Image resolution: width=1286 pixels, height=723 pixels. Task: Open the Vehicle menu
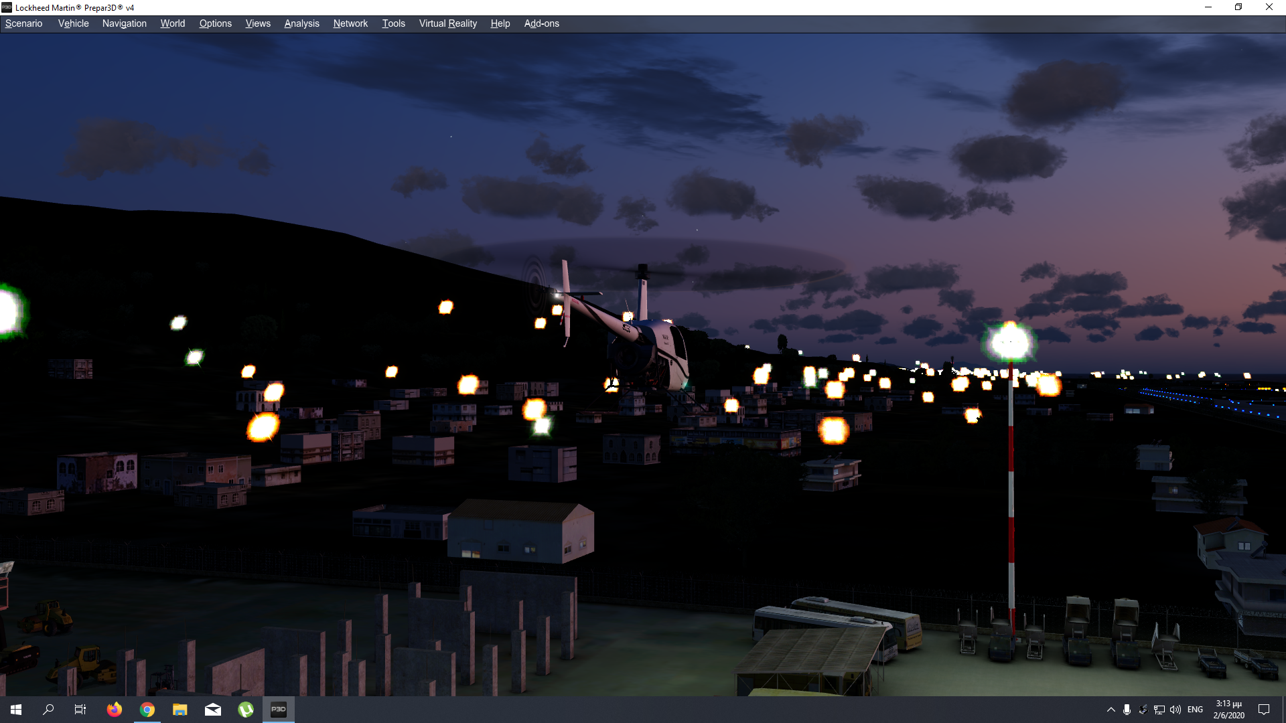click(73, 23)
